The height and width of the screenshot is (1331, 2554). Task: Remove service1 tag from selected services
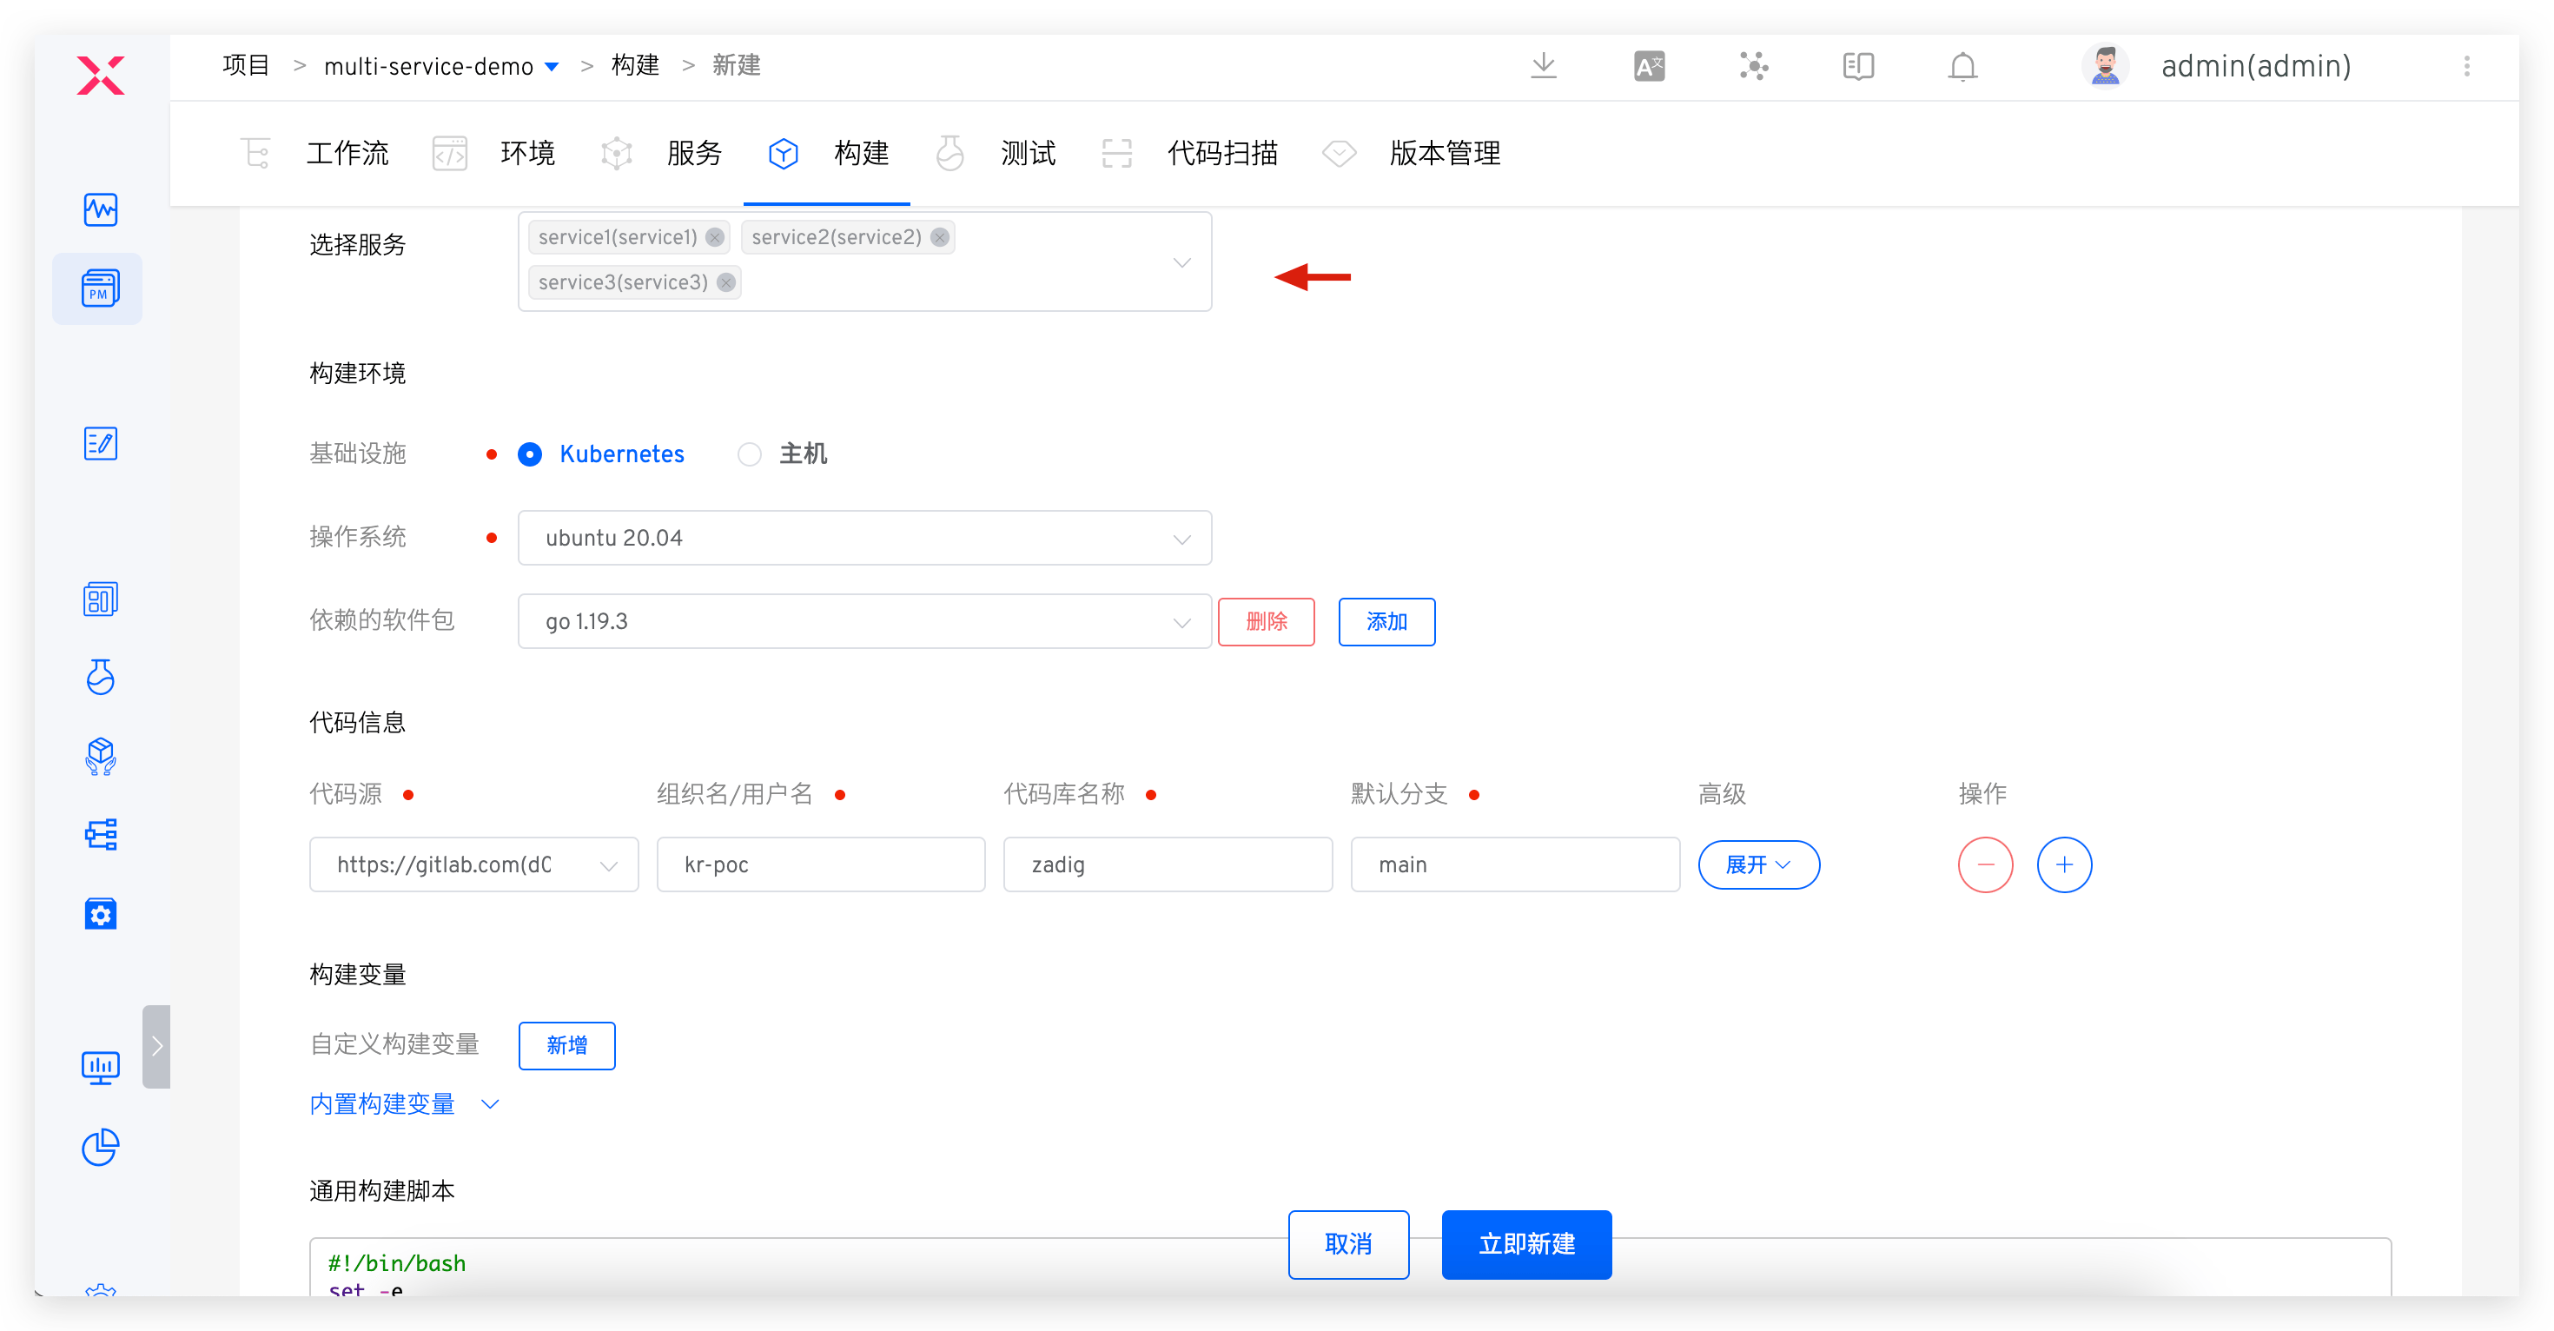point(714,237)
